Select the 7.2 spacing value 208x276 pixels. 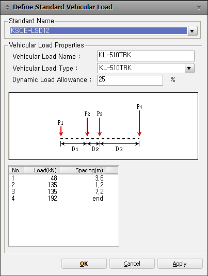tap(99, 191)
